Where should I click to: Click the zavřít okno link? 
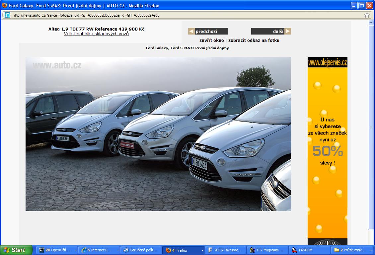[212, 41]
